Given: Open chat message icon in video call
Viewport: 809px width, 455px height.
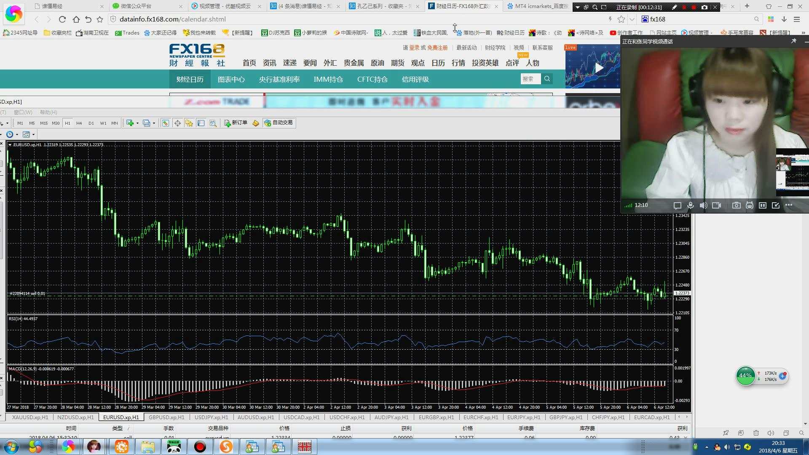Looking at the screenshot, I should click(x=677, y=205).
